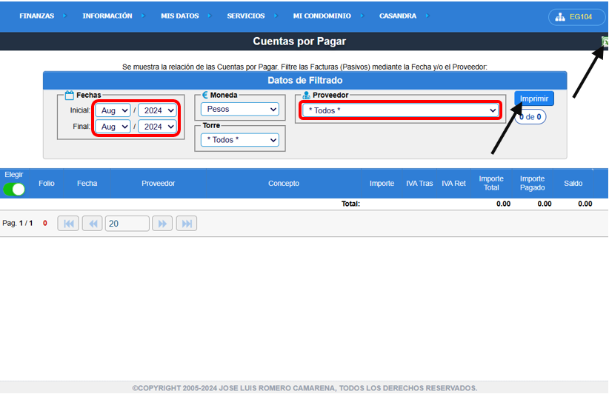Screen dimensions: 609x394
Task: Click the EG104 organization badge
Action: click(x=576, y=16)
